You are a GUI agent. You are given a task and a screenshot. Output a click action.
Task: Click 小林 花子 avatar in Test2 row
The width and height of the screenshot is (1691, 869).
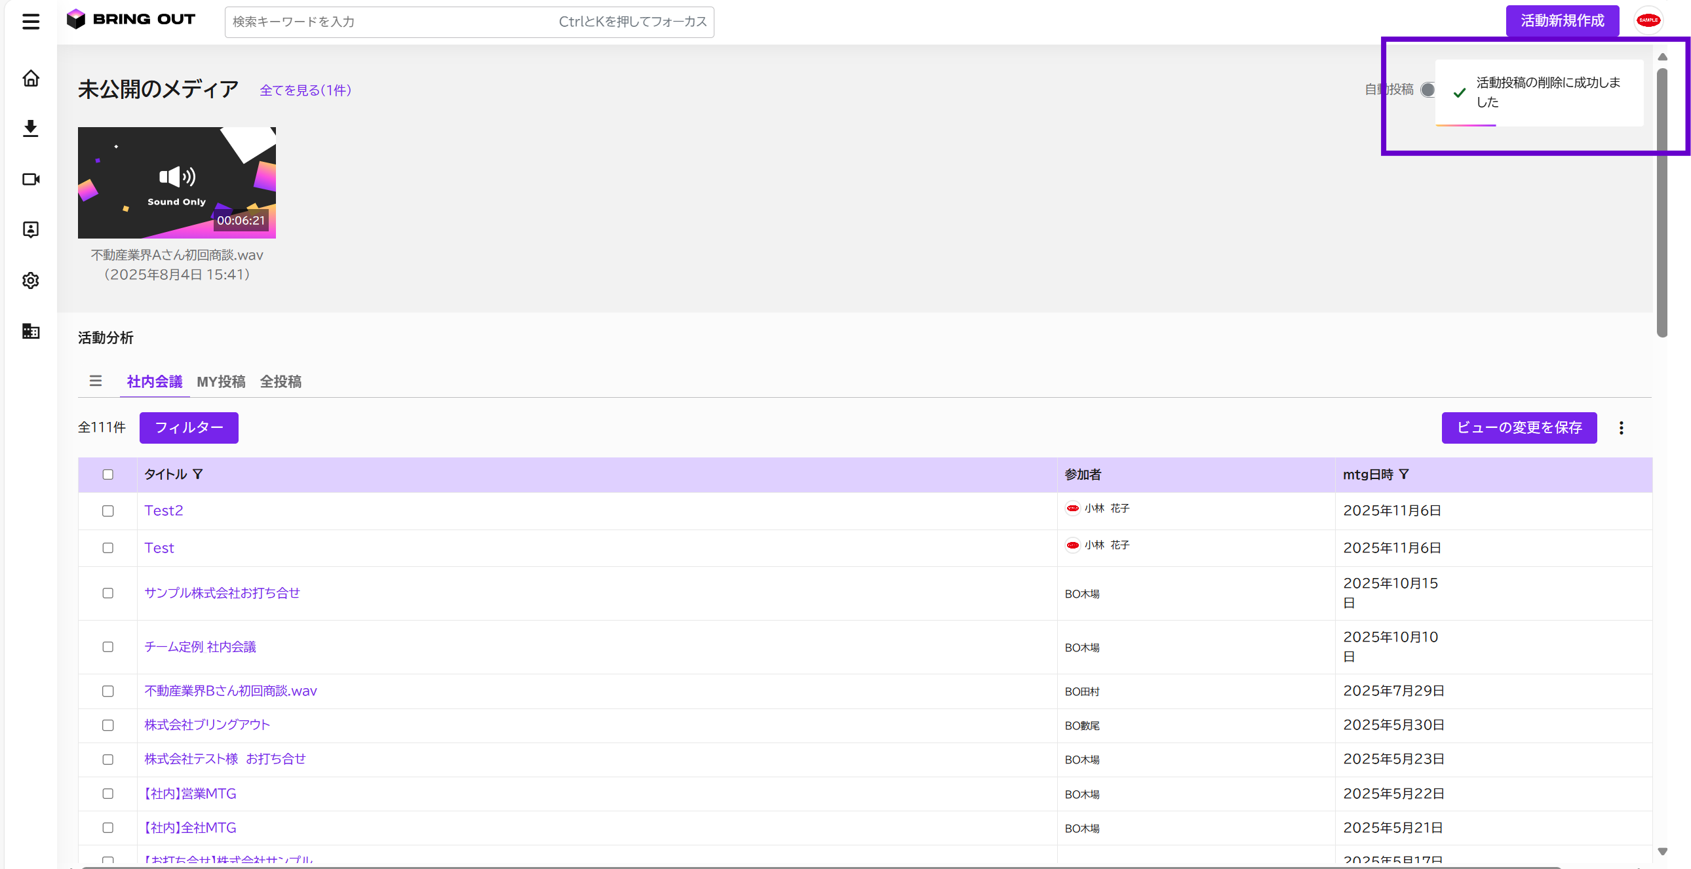(x=1073, y=509)
